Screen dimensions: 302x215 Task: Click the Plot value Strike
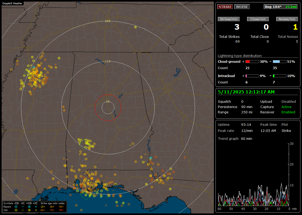[286, 131]
